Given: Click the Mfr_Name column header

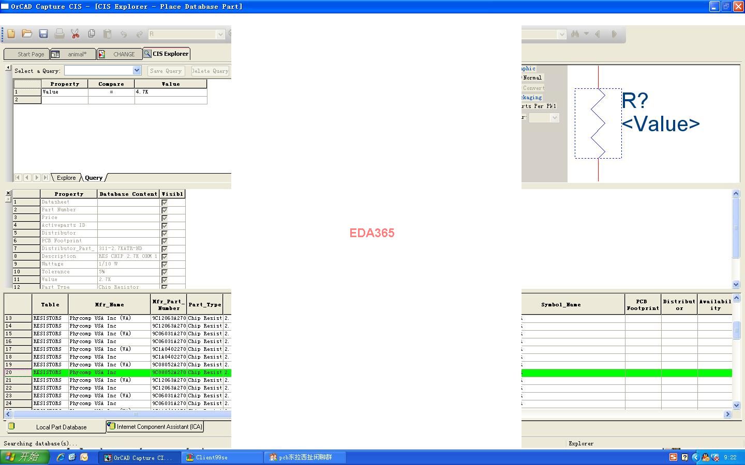Looking at the screenshot, I should pyautogui.click(x=110, y=305).
